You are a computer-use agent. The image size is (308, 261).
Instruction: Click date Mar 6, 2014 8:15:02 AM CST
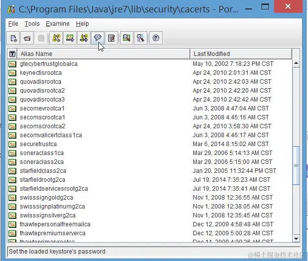click(x=231, y=144)
